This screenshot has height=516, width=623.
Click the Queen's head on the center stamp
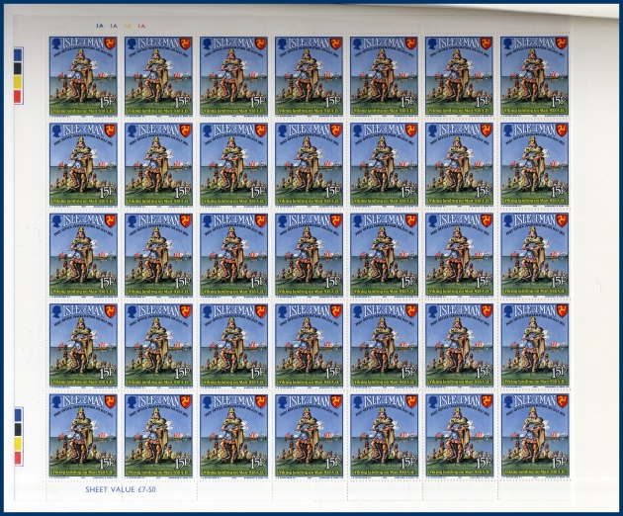282,222
